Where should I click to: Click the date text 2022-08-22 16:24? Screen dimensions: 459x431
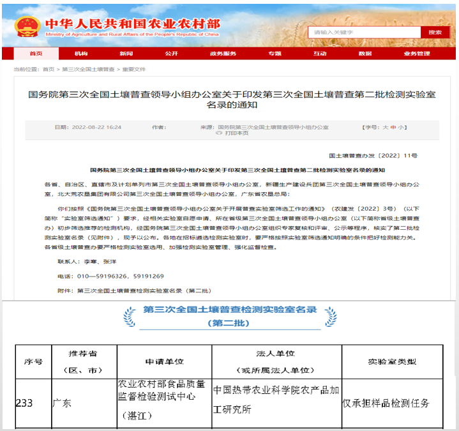coord(96,127)
